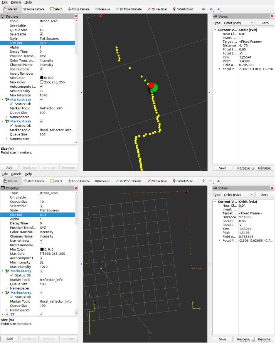This screenshot has height=343, width=276.
Task: Click Add button in bottom Displays panel
Action: pyautogui.click(x=9, y=339)
